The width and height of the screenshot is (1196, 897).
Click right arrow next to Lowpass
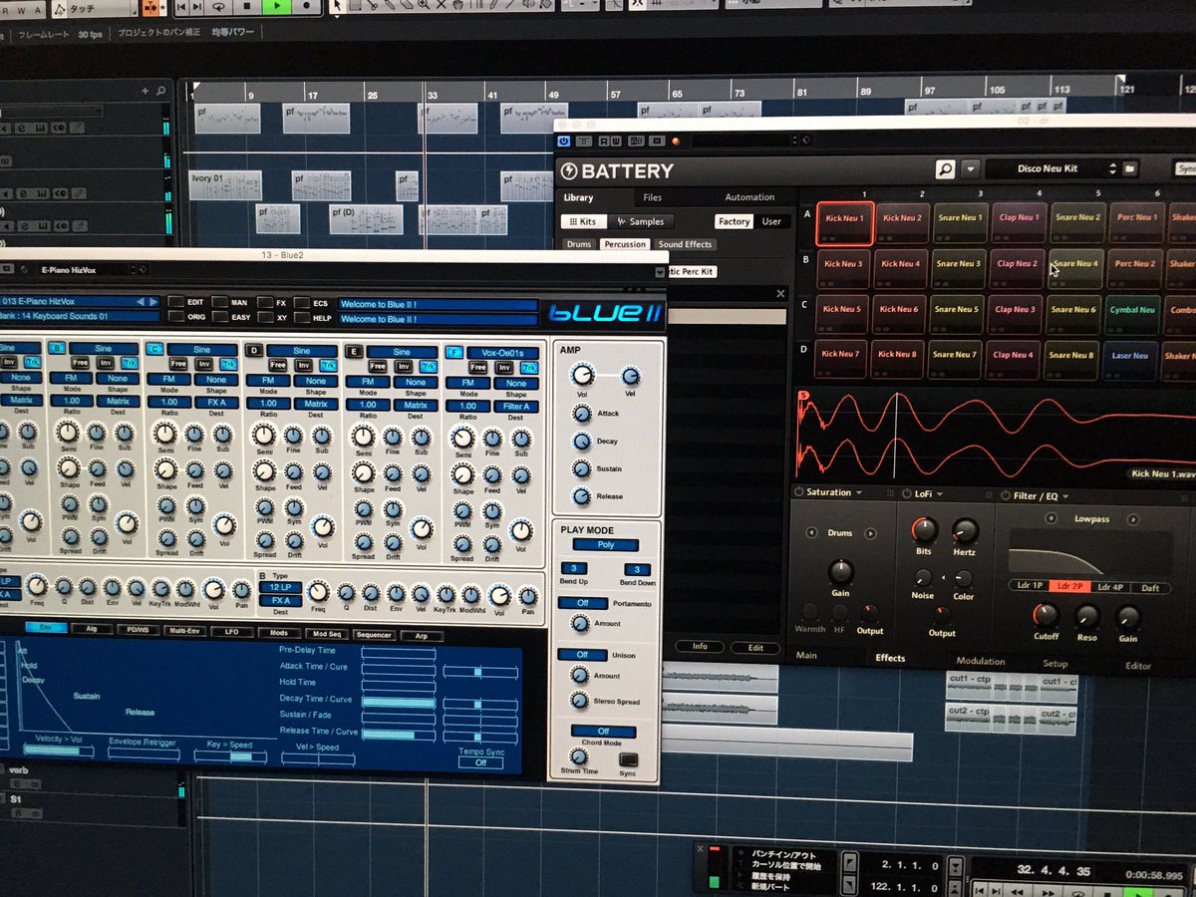pos(1132,519)
